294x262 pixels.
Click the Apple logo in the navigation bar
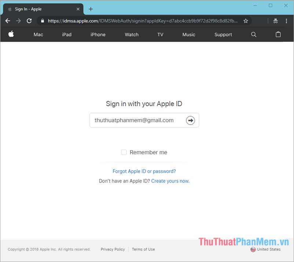pos(11,34)
